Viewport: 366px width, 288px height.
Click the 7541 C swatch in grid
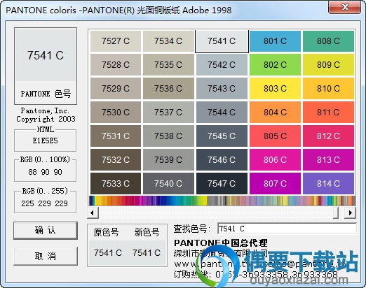click(x=222, y=41)
